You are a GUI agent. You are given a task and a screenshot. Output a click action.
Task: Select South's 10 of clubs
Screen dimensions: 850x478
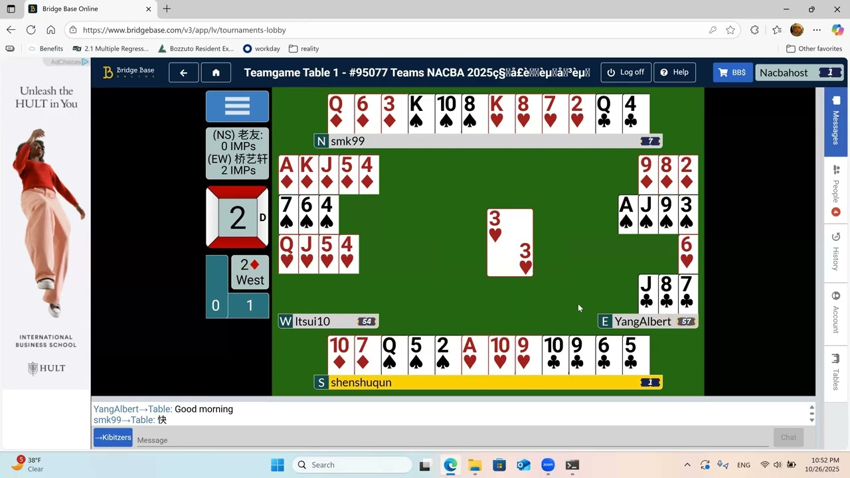pos(555,355)
